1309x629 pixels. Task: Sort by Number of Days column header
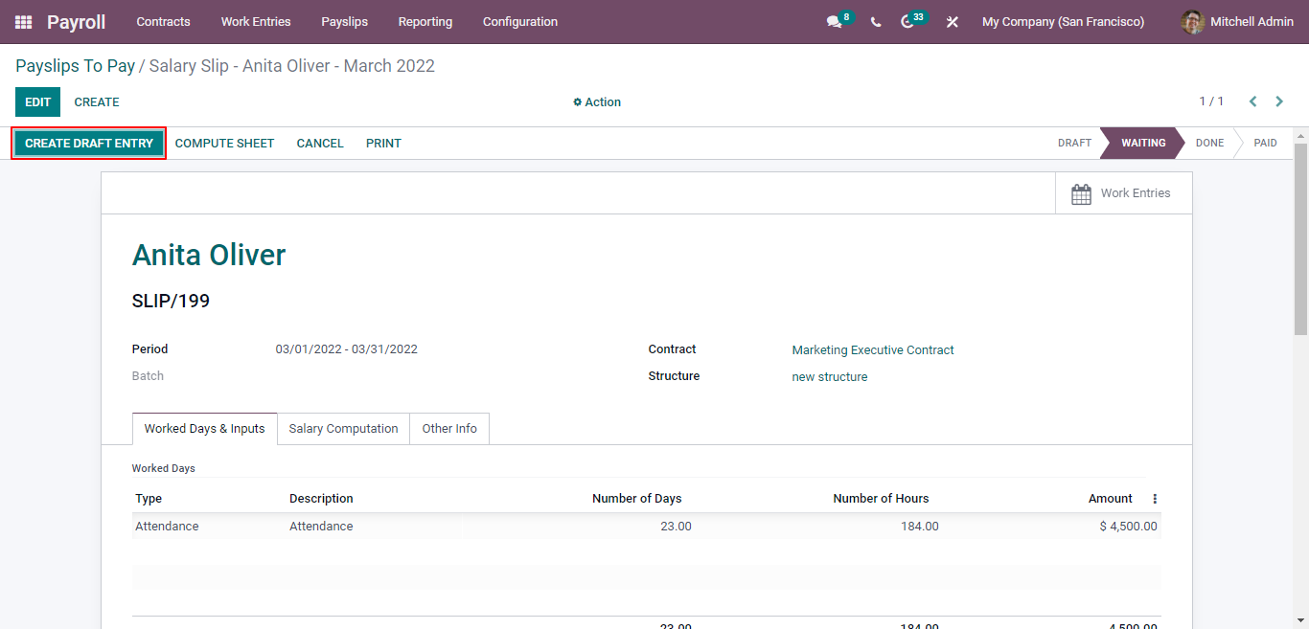pyautogui.click(x=636, y=499)
